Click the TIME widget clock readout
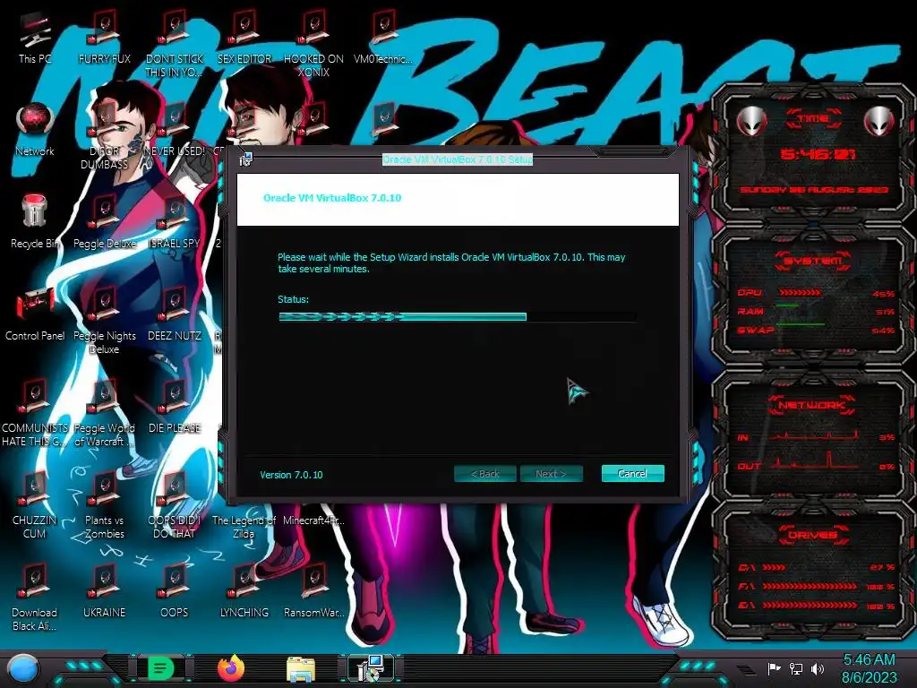The width and height of the screenshot is (917, 688). [818, 154]
